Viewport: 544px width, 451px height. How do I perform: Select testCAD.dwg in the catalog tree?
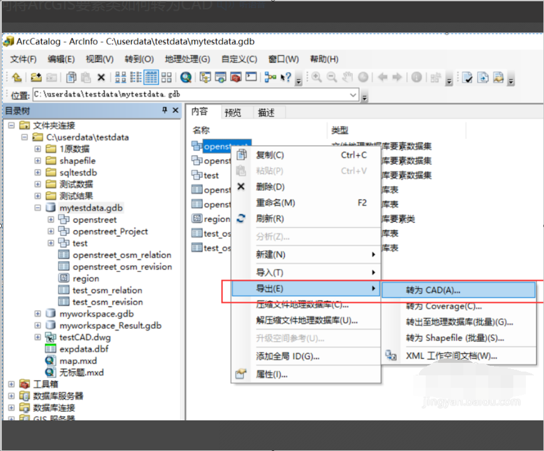point(85,337)
